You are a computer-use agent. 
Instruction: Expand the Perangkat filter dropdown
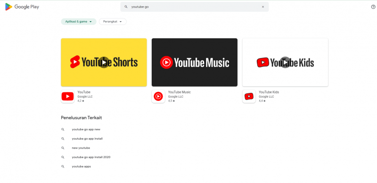point(113,22)
